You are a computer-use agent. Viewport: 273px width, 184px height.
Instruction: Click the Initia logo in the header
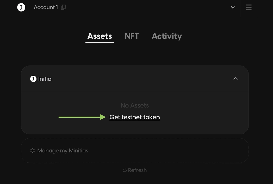pos(21,7)
